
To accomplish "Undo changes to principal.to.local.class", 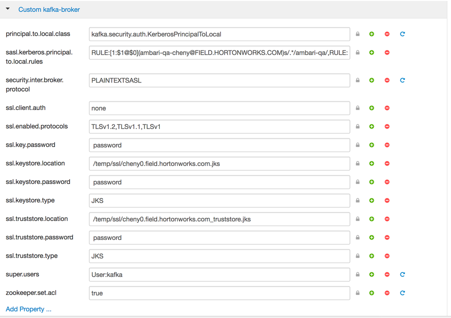I will (x=402, y=34).
